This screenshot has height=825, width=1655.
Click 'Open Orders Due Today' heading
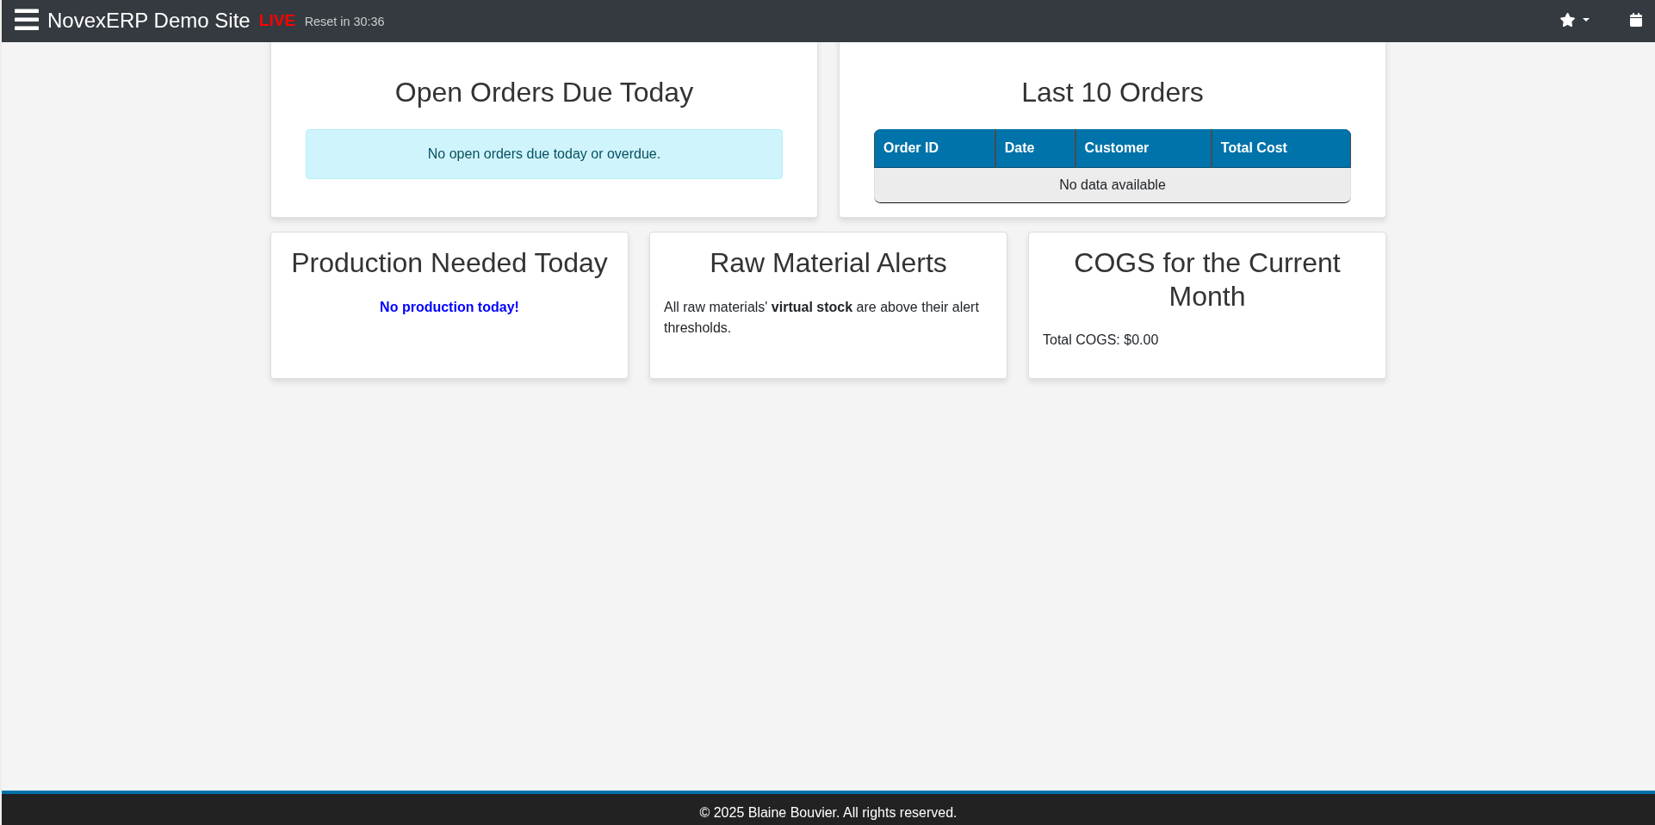click(544, 92)
